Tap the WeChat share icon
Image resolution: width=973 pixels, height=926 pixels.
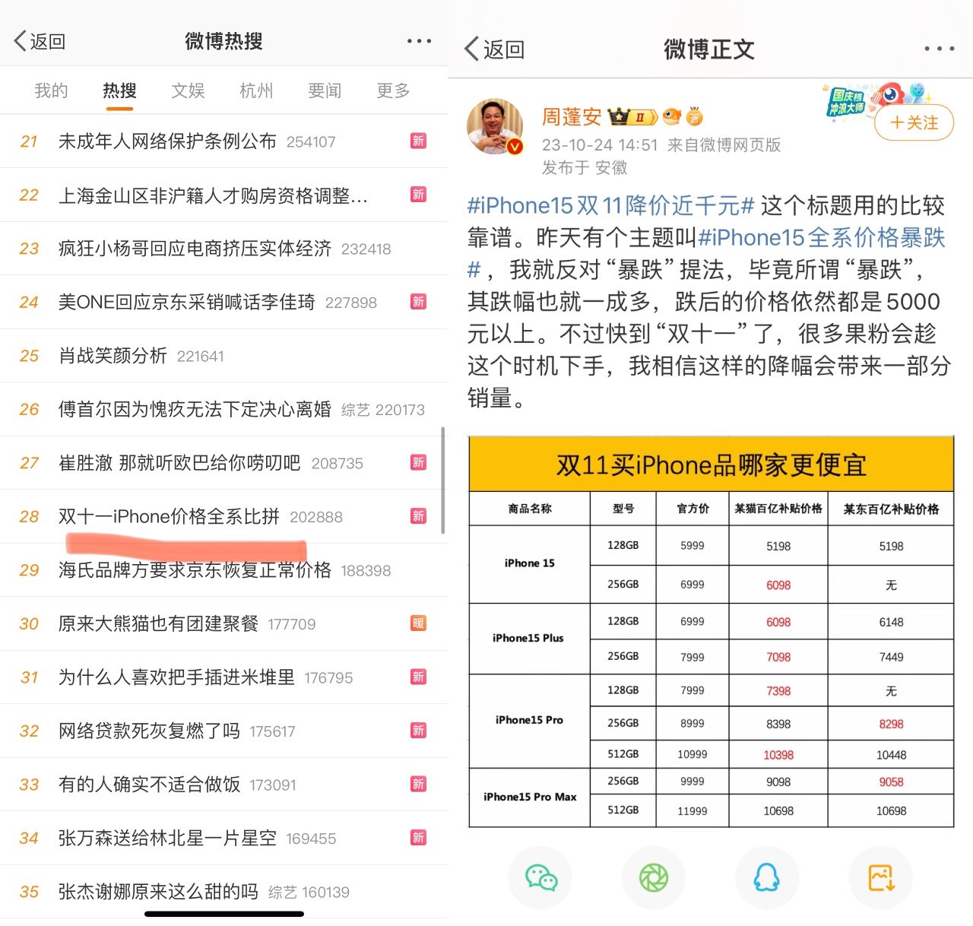pyautogui.click(x=540, y=877)
